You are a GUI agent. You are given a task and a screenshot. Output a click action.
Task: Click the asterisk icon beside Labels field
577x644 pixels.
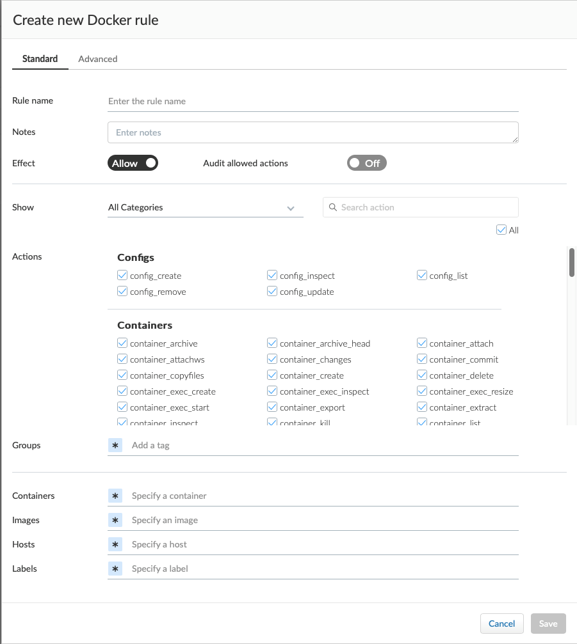pyautogui.click(x=115, y=569)
